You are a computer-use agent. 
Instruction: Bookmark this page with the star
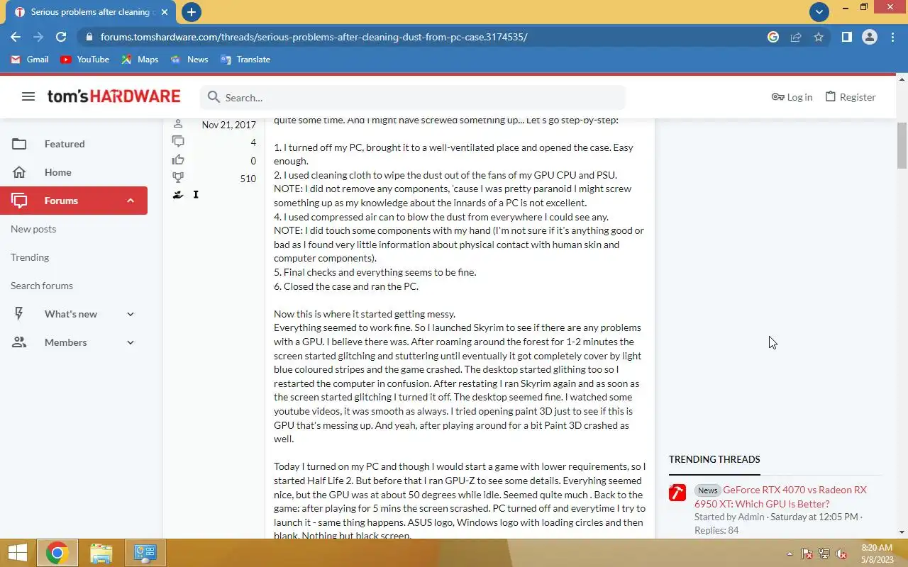coord(819,37)
